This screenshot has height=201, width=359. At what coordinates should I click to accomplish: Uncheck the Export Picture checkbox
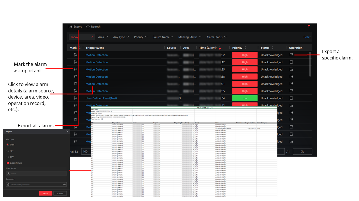coord(8,163)
